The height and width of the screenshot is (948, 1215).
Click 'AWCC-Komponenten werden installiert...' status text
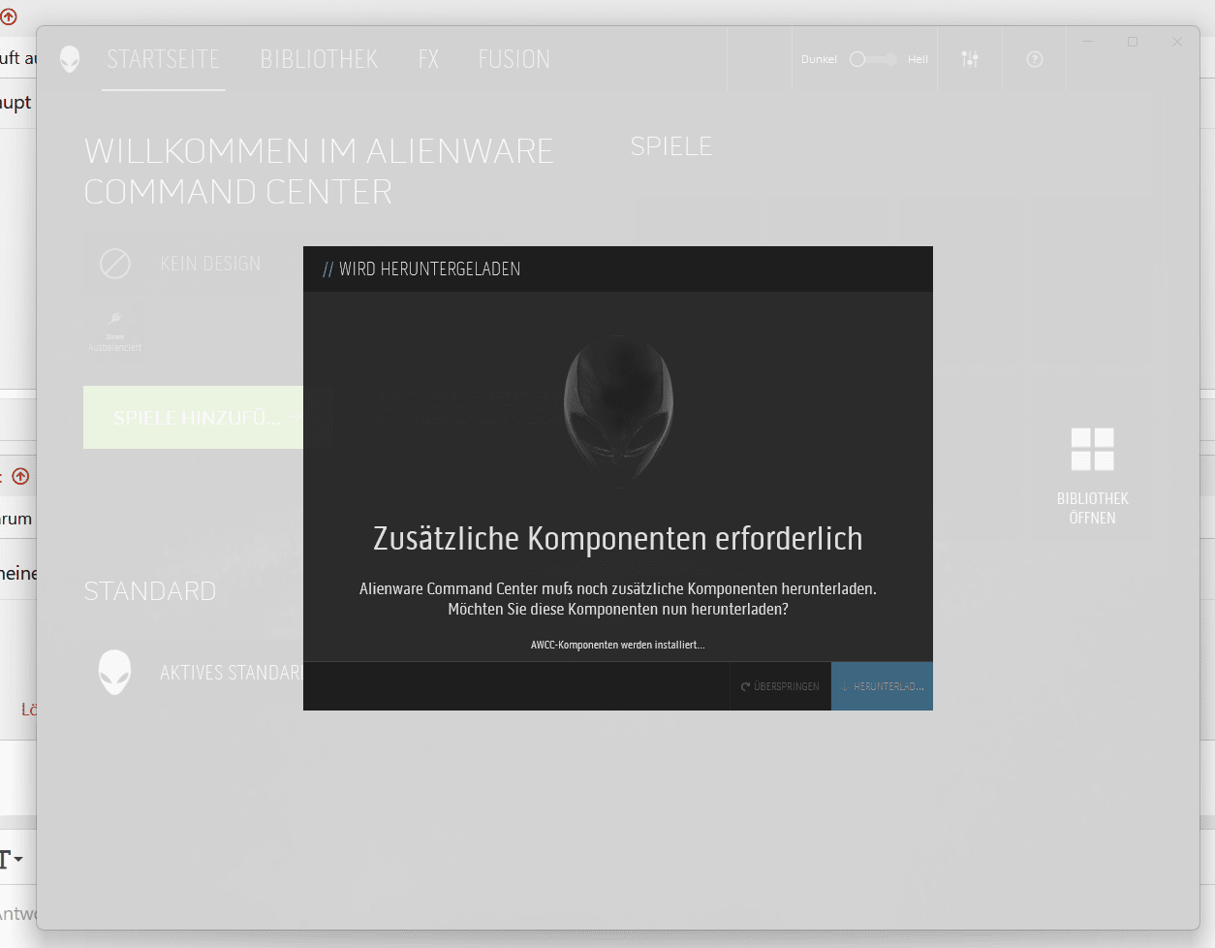[618, 645]
